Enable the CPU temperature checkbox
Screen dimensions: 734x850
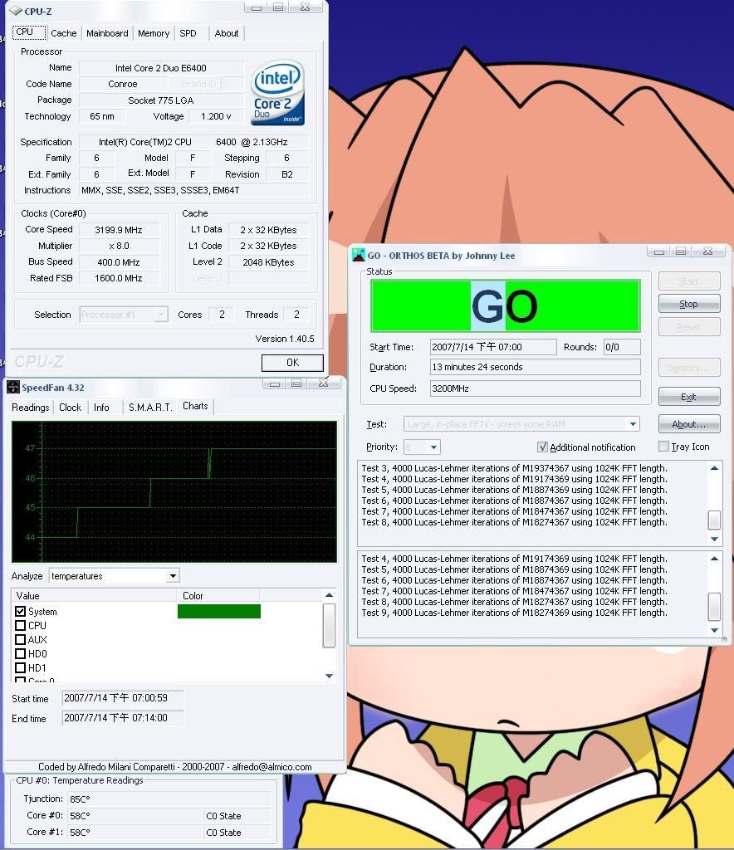coord(21,625)
